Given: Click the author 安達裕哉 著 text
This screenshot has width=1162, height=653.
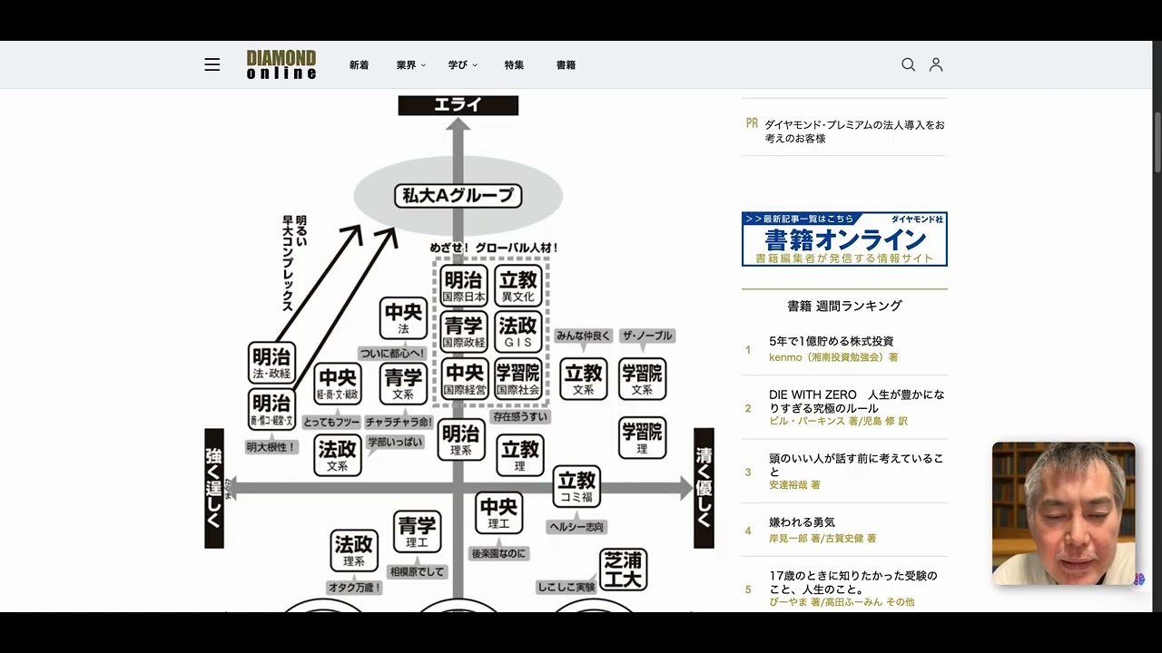Looking at the screenshot, I should coord(794,485).
